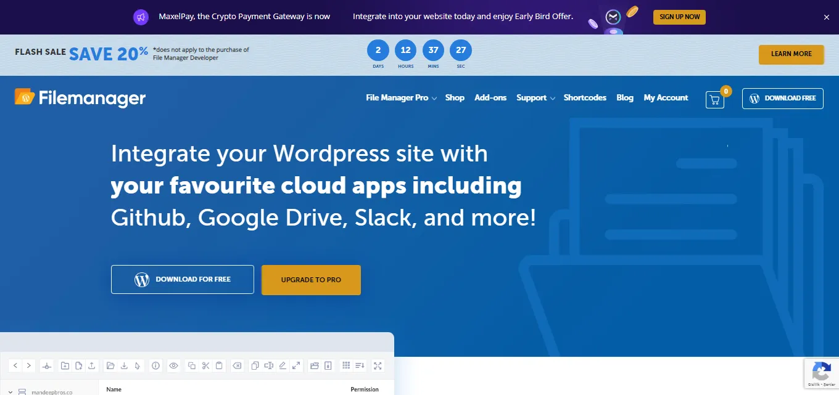The height and width of the screenshot is (395, 839).
Task: Toggle the preview eye icon
Action: pos(174,365)
